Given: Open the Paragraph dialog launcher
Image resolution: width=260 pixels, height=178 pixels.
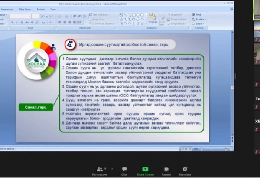Looking at the screenshot, I should pos(116,28).
